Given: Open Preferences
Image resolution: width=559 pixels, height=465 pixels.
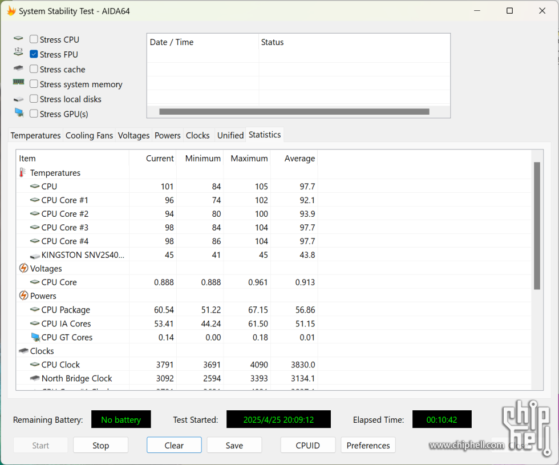Looking at the screenshot, I should 368,446.
